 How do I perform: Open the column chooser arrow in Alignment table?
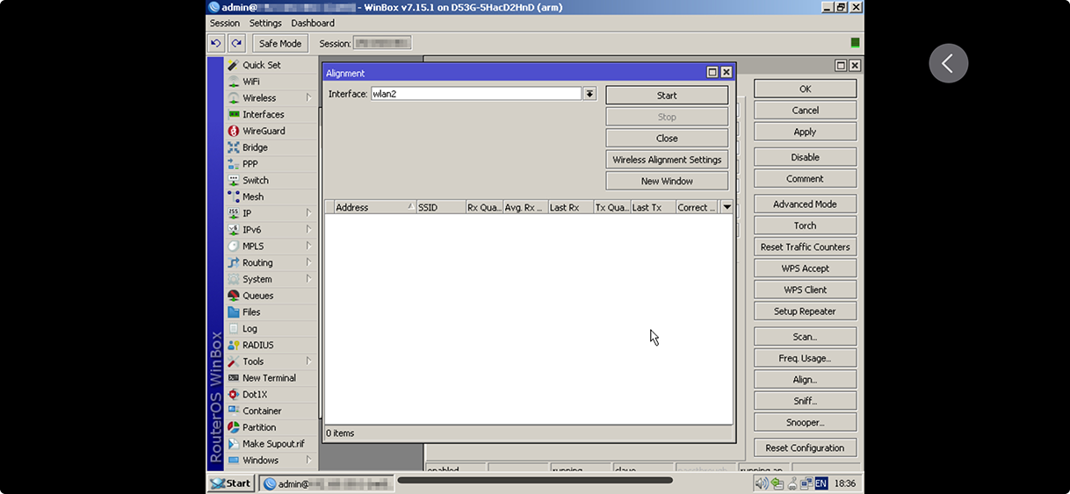[x=727, y=207]
